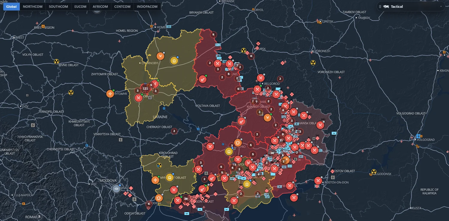Open the yellow siren marker north of Kyiv
This screenshot has width=449, height=221.
tap(174, 61)
